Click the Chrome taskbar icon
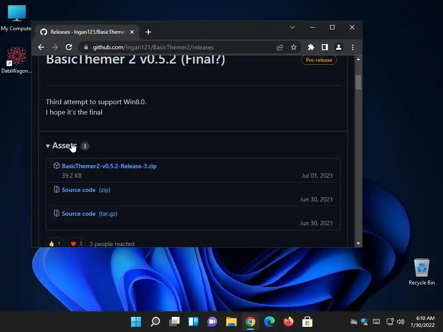The width and height of the screenshot is (443, 332). click(250, 322)
